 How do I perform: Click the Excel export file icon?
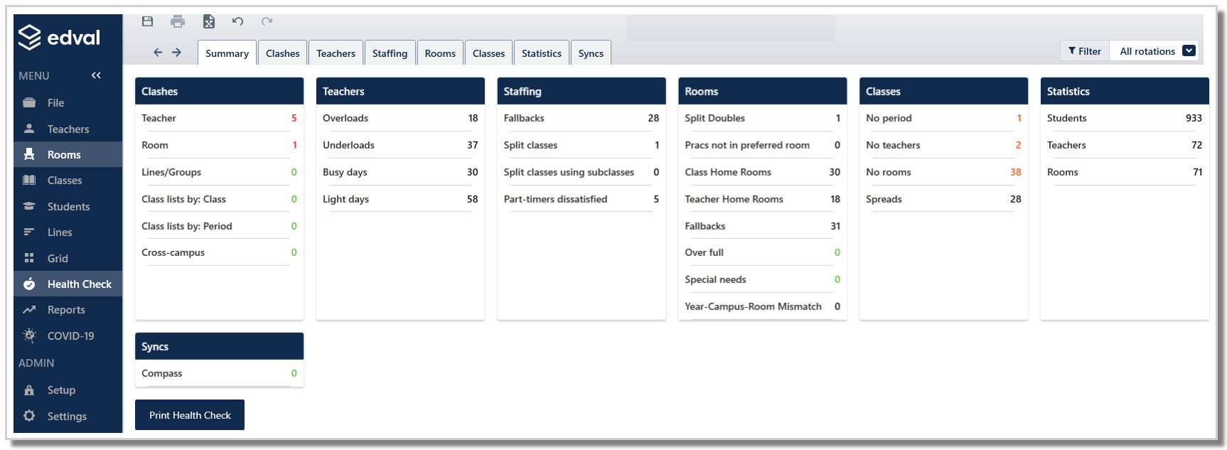coord(208,21)
